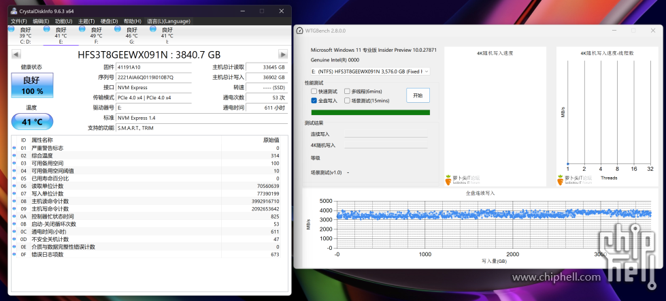The image size is (666, 301).
Task: Open the drive selection dropdown in WTGBench
Action: click(370, 72)
